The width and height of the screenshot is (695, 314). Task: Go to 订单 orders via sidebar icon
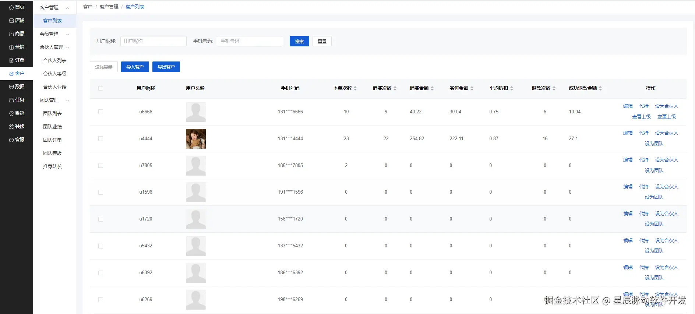(x=11, y=60)
